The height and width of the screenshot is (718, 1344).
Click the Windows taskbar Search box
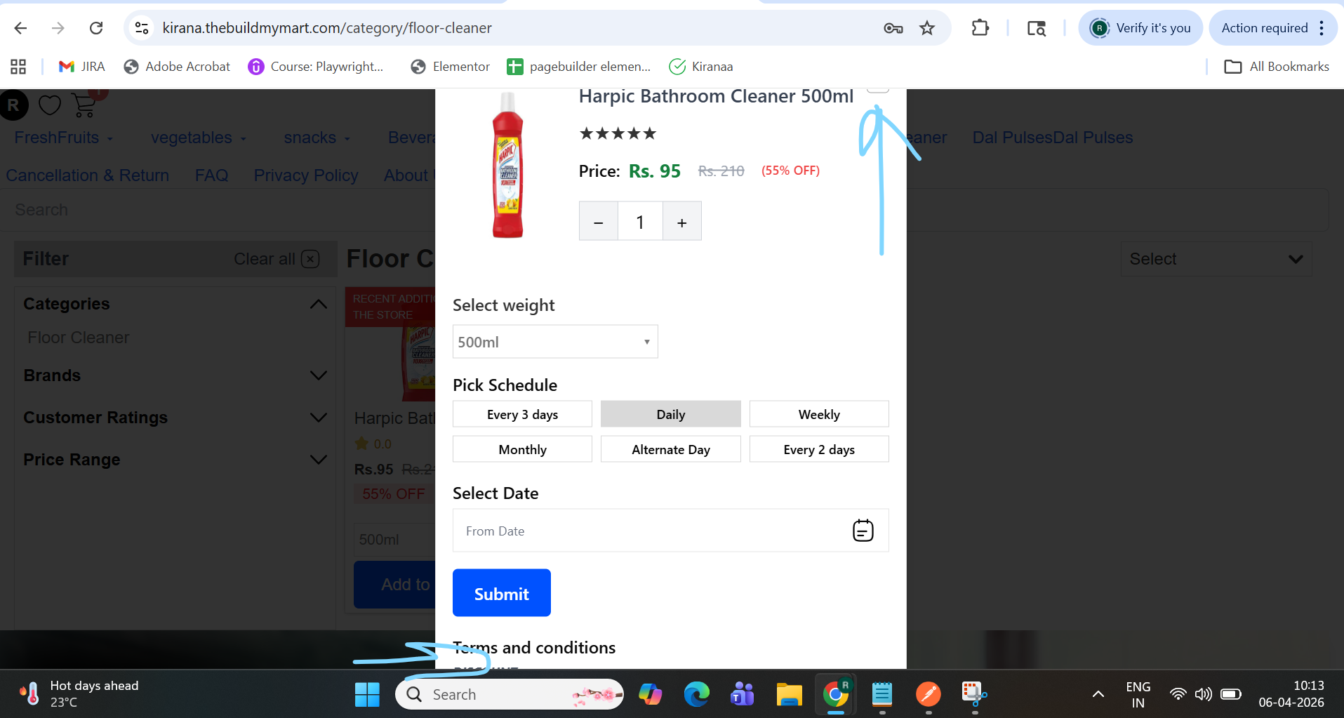point(510,695)
